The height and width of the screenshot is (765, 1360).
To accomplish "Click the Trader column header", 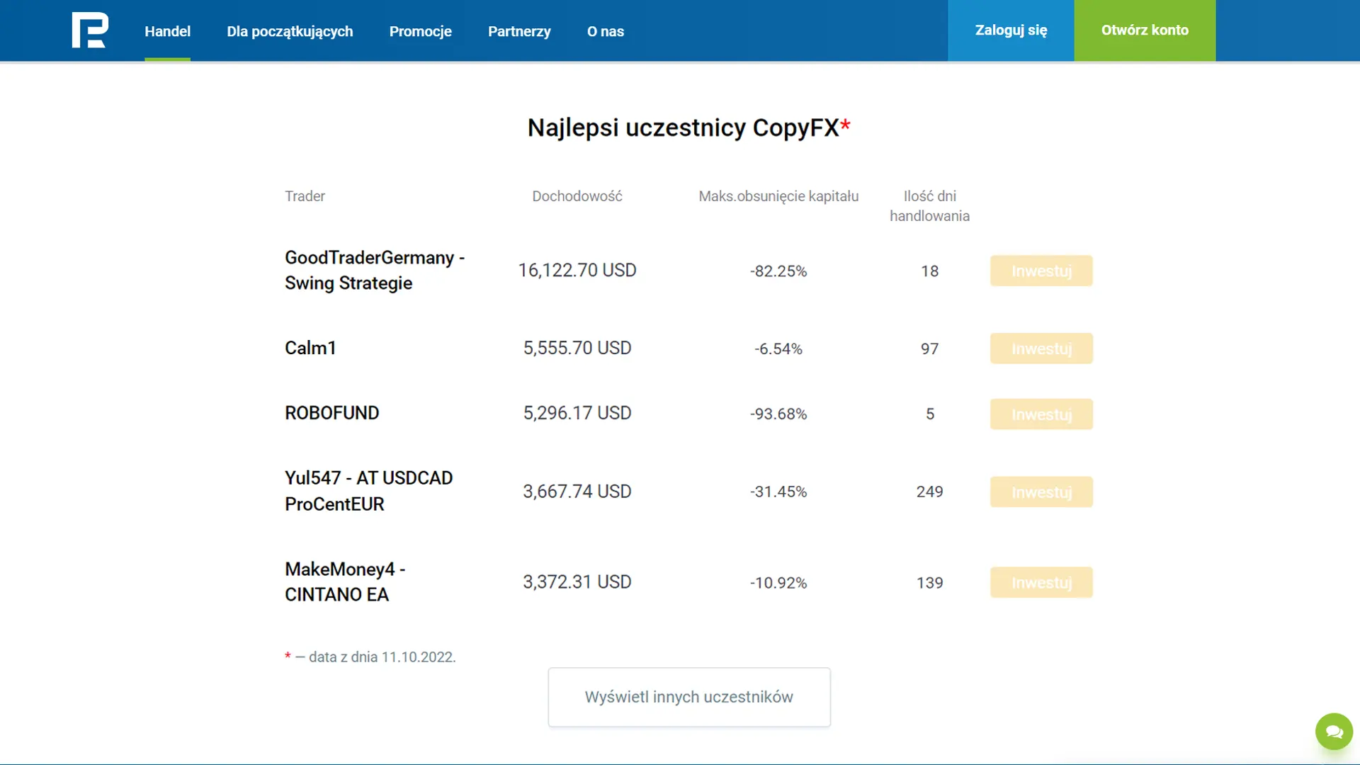I will click(x=305, y=196).
